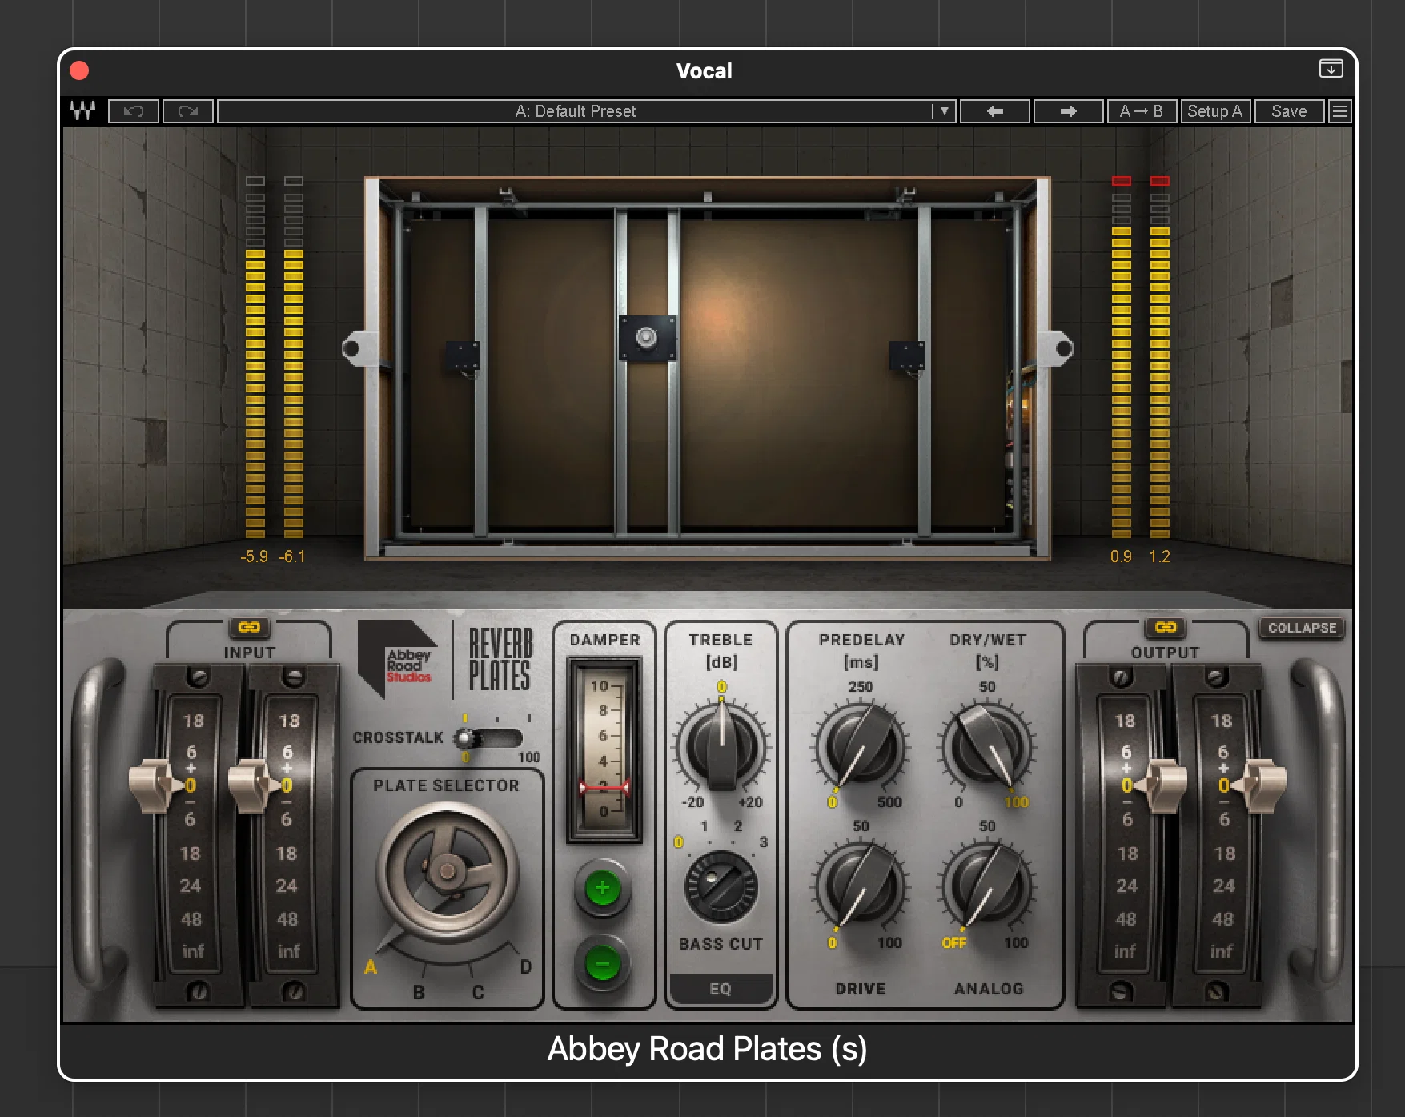Click the Plate Selector wheel
The image size is (1405, 1117).
pos(448,871)
